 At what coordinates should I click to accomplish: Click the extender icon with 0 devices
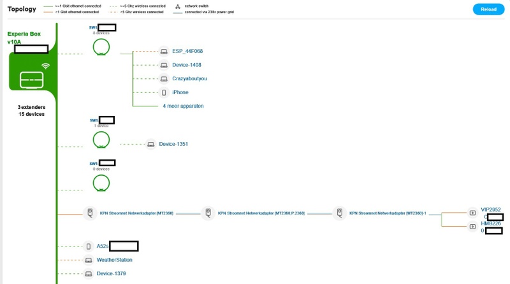pyautogui.click(x=101, y=183)
